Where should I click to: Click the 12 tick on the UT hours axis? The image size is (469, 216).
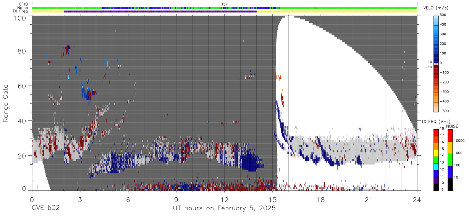pyautogui.click(x=224, y=200)
